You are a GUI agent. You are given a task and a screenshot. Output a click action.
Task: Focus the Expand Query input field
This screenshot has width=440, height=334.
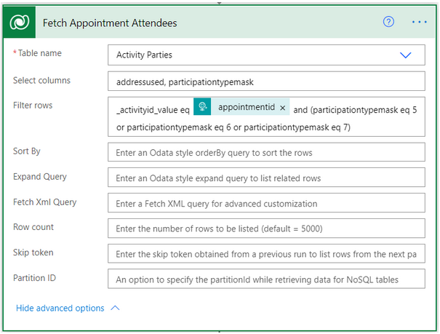(x=265, y=178)
